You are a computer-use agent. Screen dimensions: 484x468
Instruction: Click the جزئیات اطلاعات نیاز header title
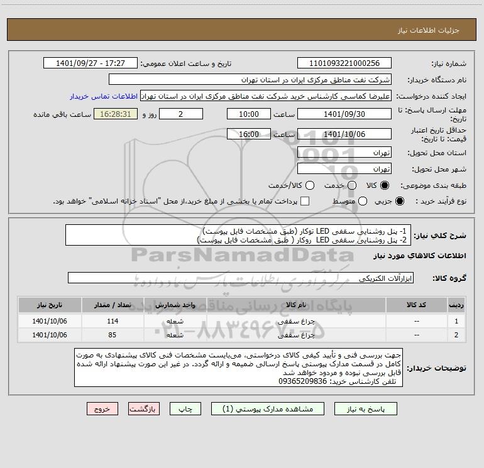coord(428,30)
